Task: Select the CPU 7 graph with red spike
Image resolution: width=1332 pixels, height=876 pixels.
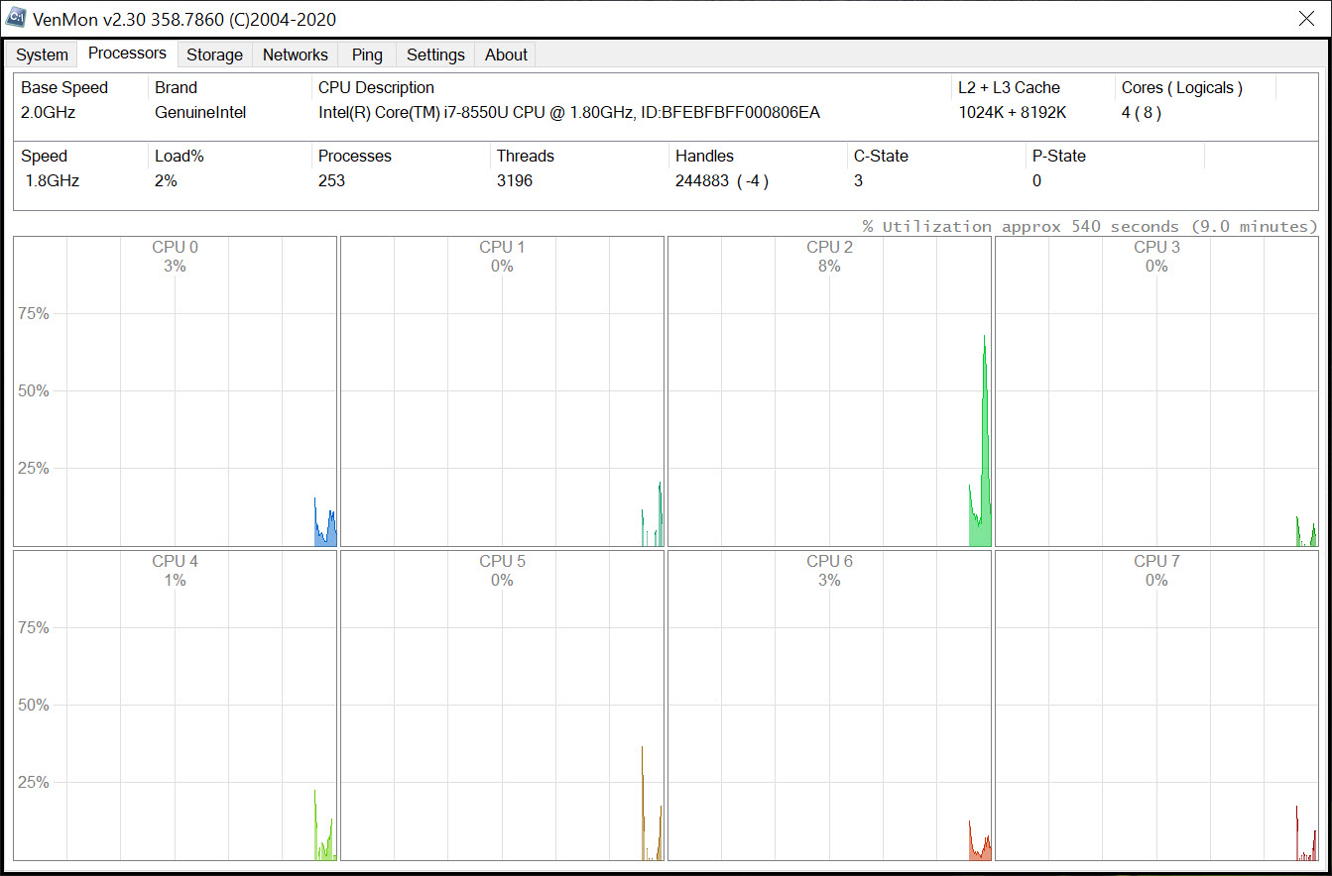Action: point(1156,706)
